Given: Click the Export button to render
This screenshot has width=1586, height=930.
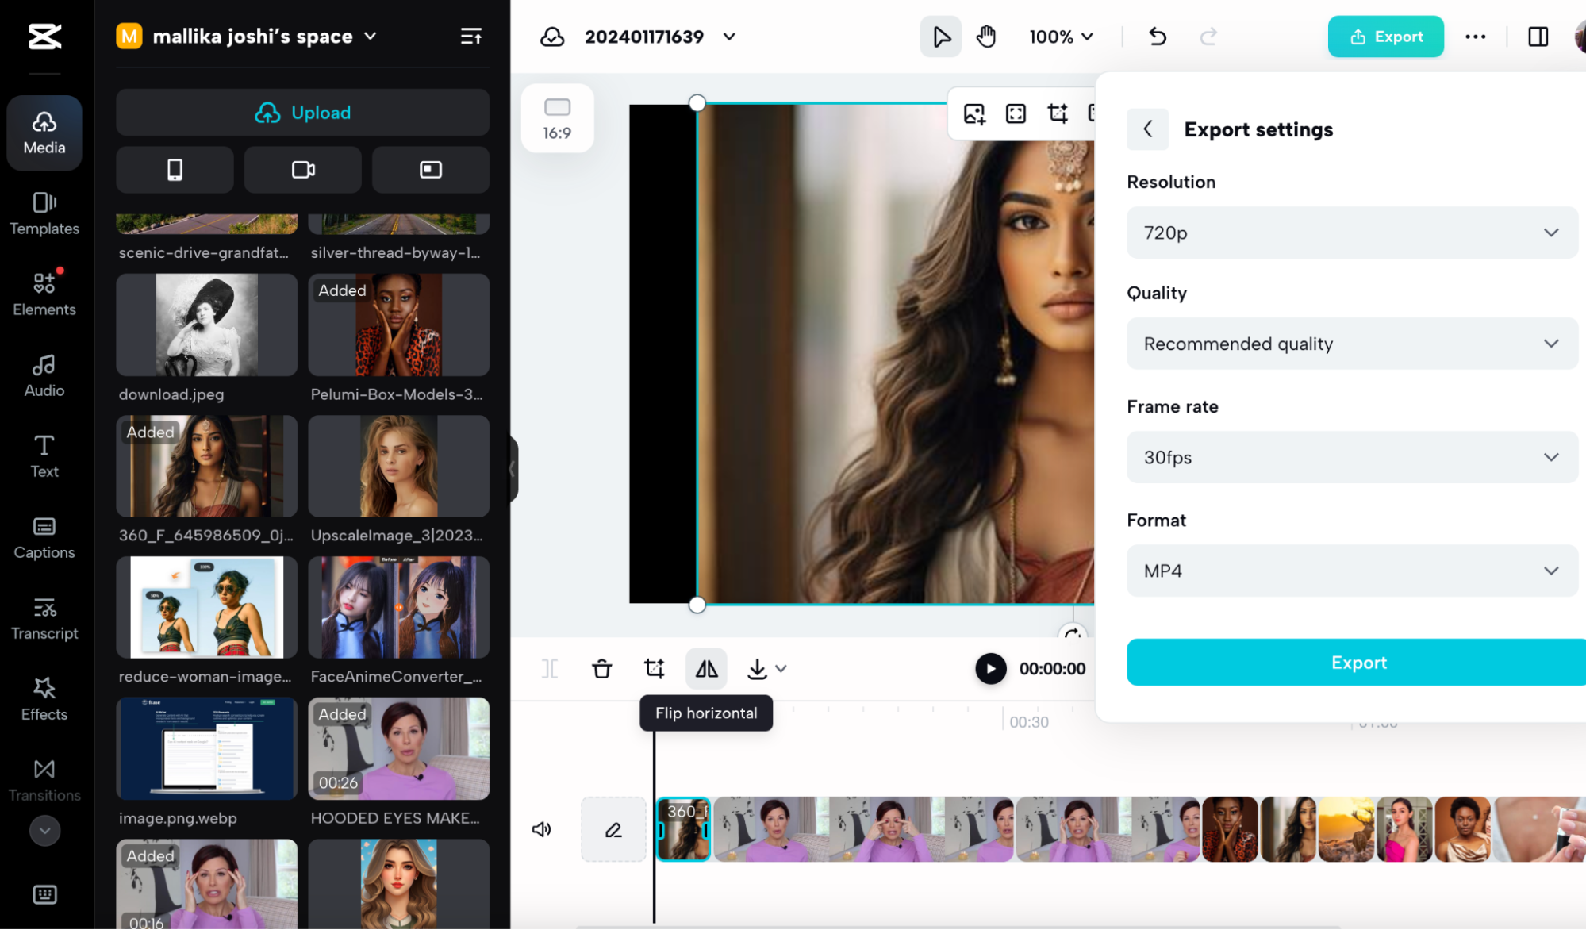Looking at the screenshot, I should (x=1357, y=662).
